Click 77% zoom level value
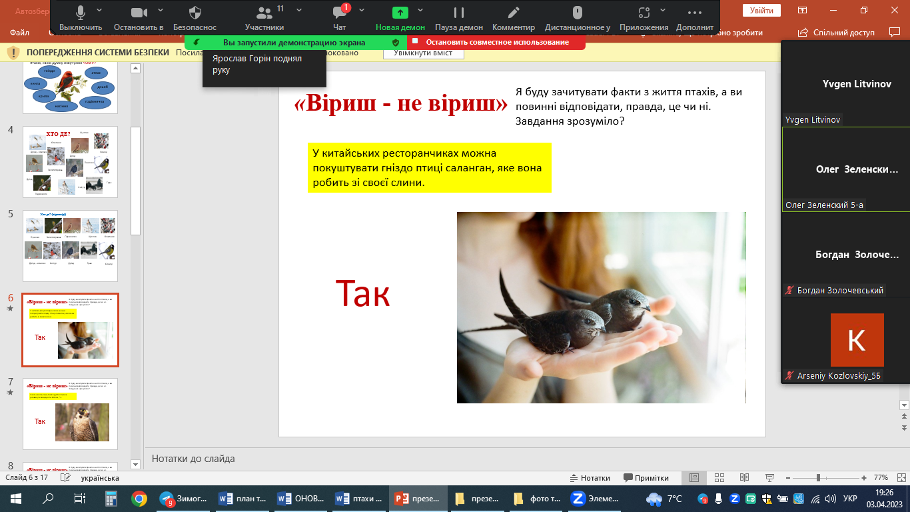Viewport: 910px width, 512px height. point(881,478)
